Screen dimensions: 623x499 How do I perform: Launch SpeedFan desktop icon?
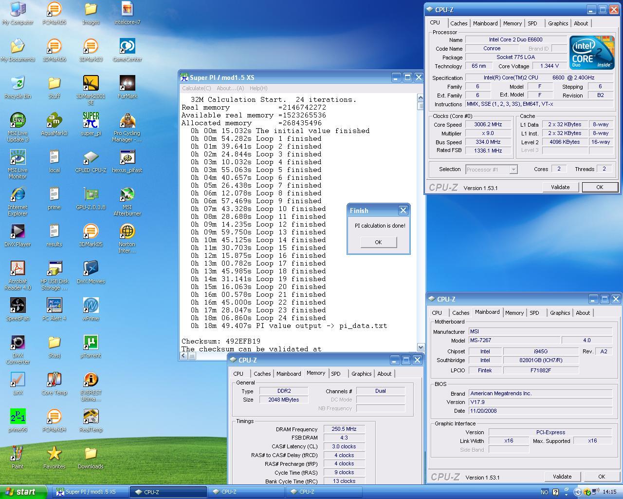click(18, 309)
